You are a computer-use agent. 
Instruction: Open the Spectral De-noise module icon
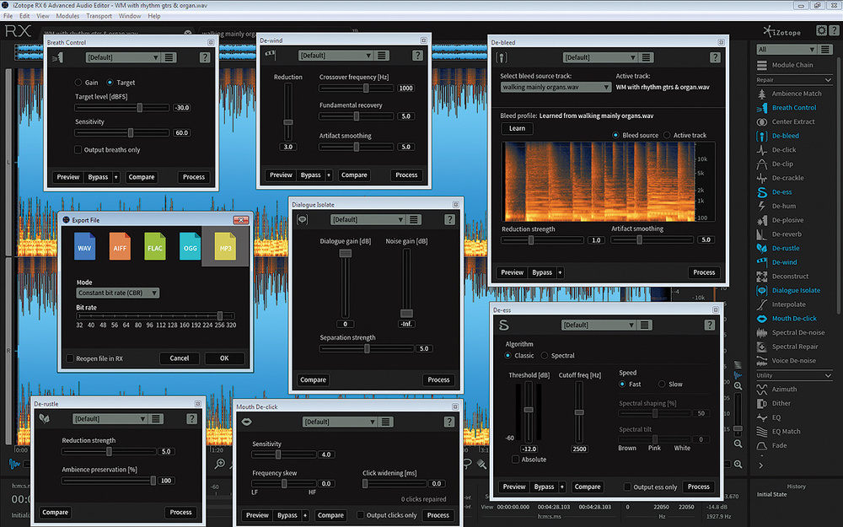click(762, 332)
